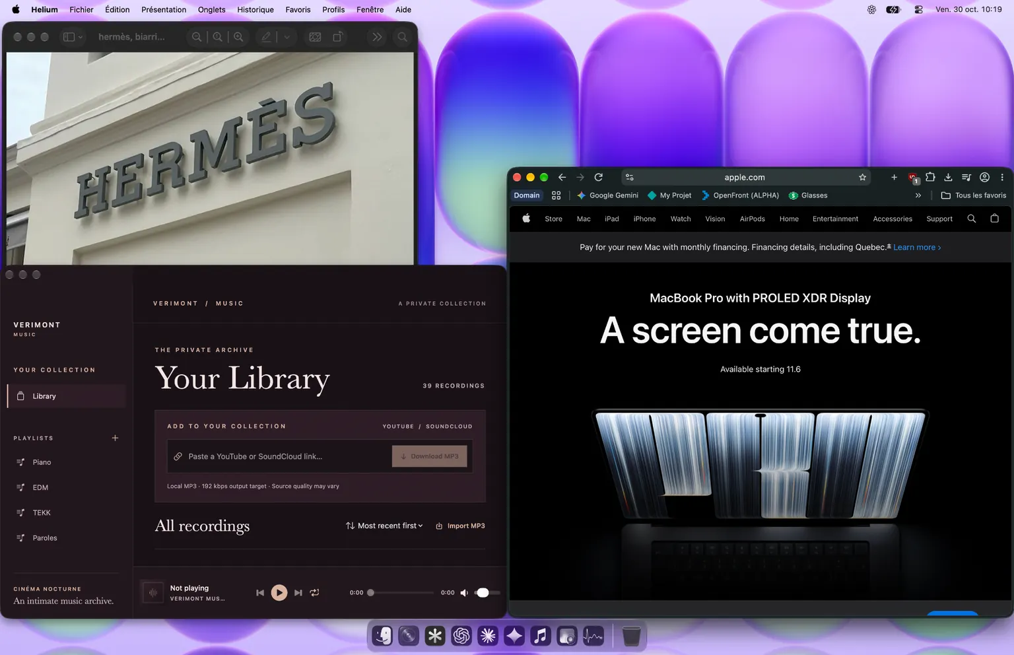This screenshot has height=655, width=1014.
Task: Launch ChatGPT from the Dock
Action: [461, 636]
